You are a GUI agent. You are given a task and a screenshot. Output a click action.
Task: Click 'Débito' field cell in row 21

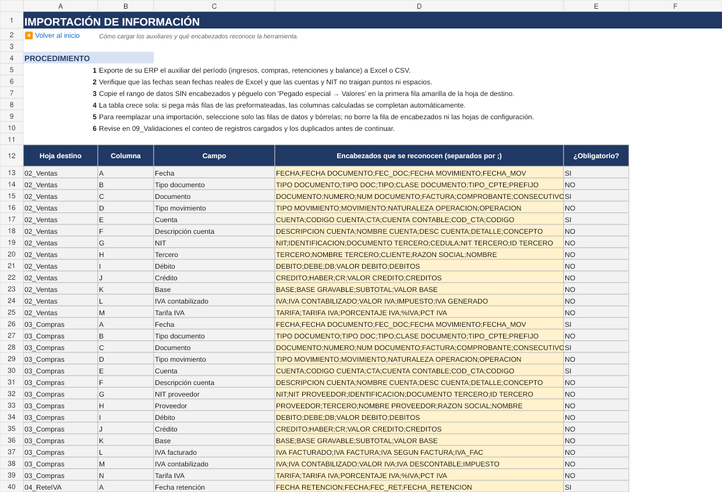click(214, 266)
